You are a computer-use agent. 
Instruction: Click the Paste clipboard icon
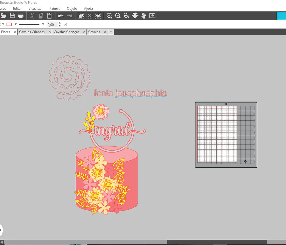tap(49, 16)
